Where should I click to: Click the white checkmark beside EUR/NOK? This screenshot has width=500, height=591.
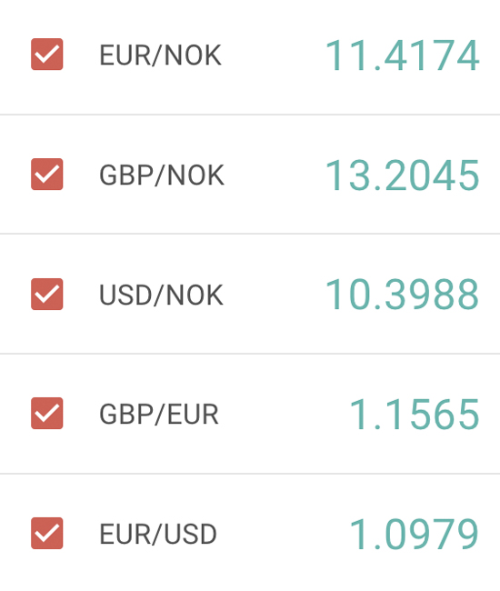(x=46, y=54)
